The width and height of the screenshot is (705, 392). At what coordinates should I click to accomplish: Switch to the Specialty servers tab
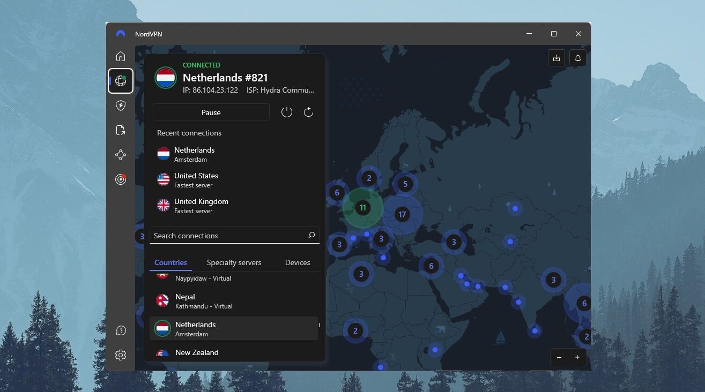click(234, 262)
